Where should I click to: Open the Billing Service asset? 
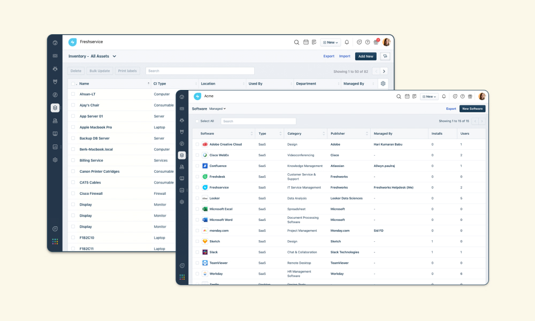[x=91, y=160]
